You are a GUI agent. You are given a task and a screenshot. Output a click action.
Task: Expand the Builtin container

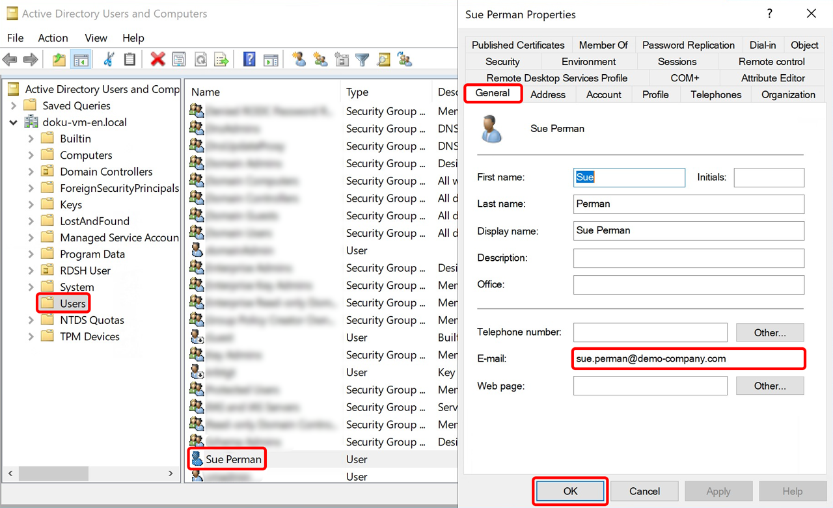pos(31,139)
